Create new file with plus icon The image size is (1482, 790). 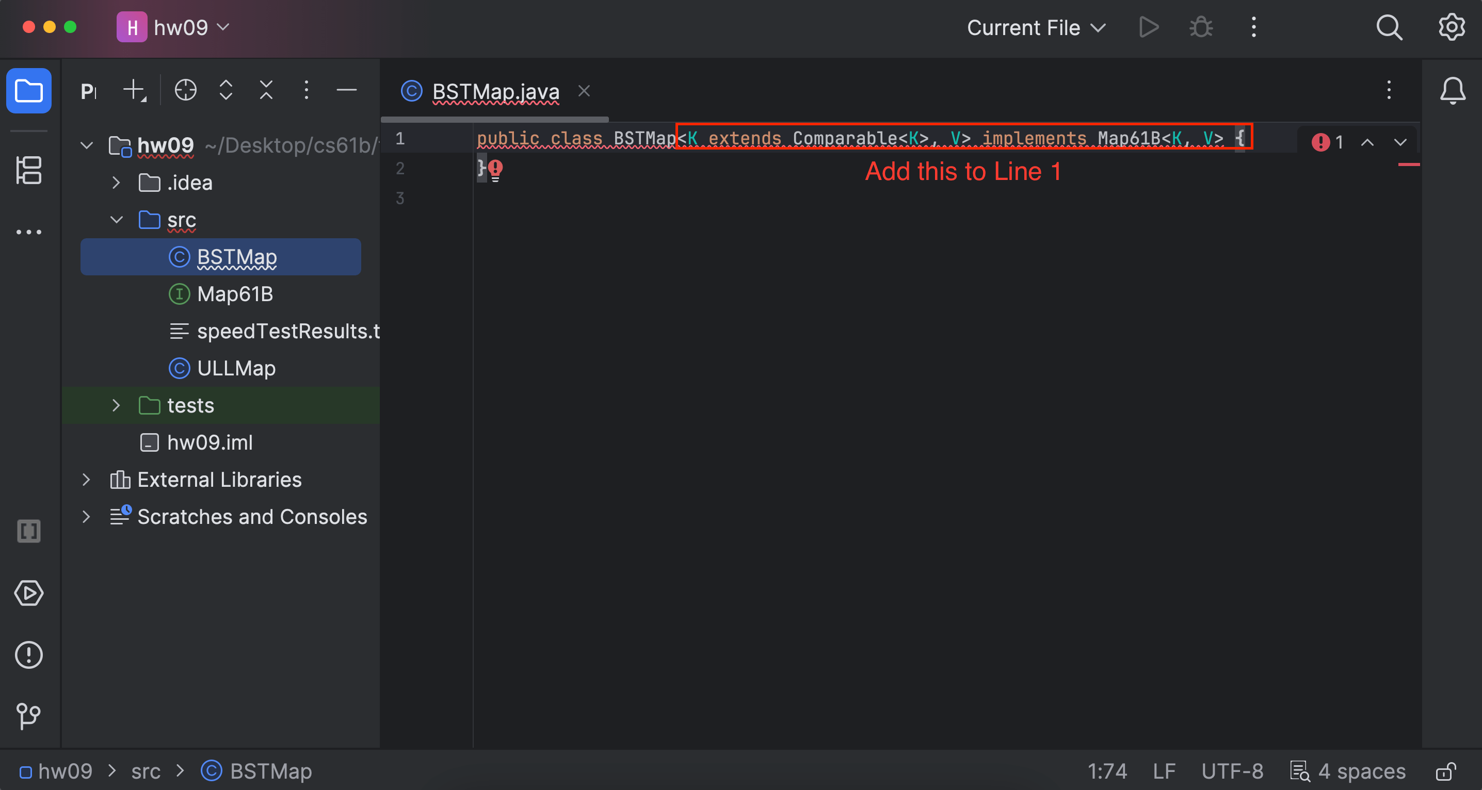[133, 90]
